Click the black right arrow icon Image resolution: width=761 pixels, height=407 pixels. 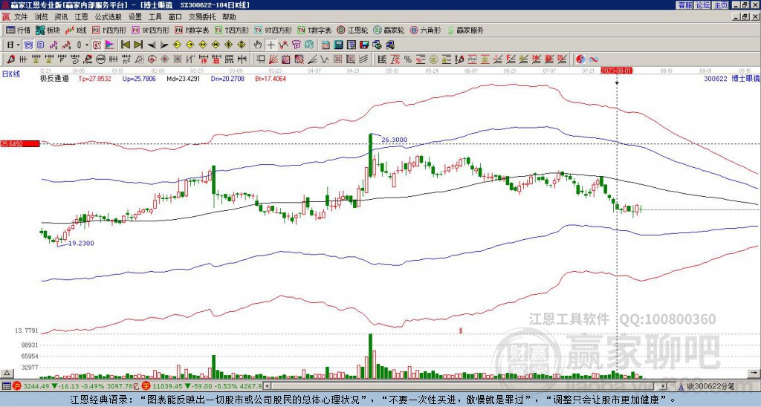click(x=164, y=45)
